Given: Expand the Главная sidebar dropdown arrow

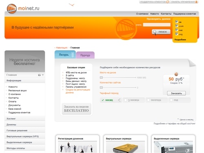Looking at the screenshot, I should (43, 75).
